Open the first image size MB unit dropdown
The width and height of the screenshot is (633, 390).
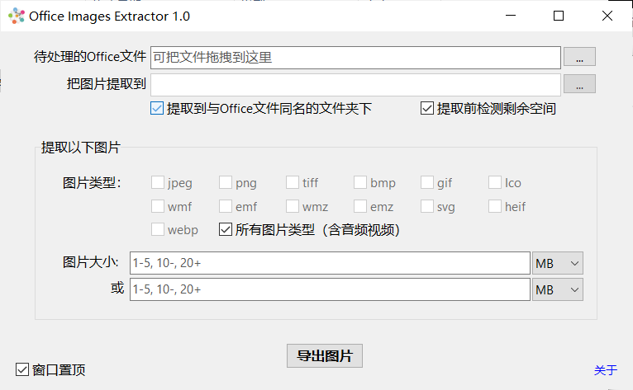pyautogui.click(x=558, y=263)
